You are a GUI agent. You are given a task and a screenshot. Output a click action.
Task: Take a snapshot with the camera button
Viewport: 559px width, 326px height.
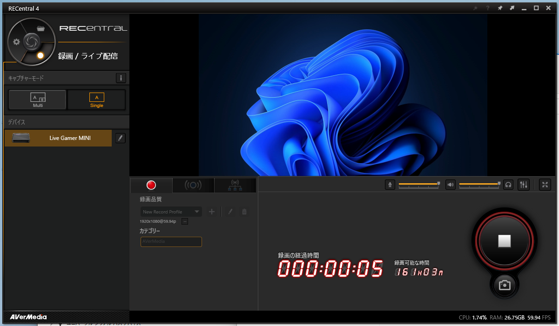point(505,285)
